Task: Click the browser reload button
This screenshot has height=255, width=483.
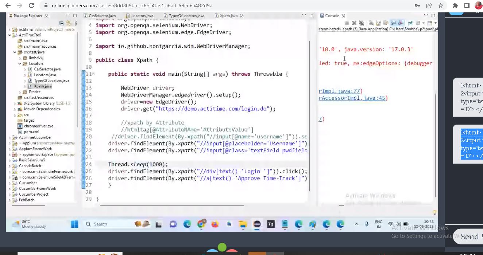Action: (x=31, y=5)
